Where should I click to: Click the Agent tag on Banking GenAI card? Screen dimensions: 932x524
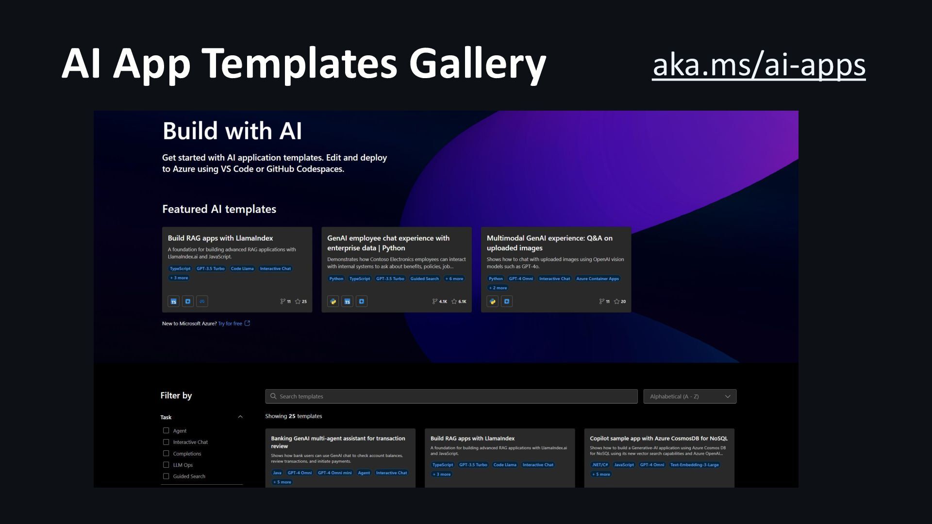coord(364,473)
